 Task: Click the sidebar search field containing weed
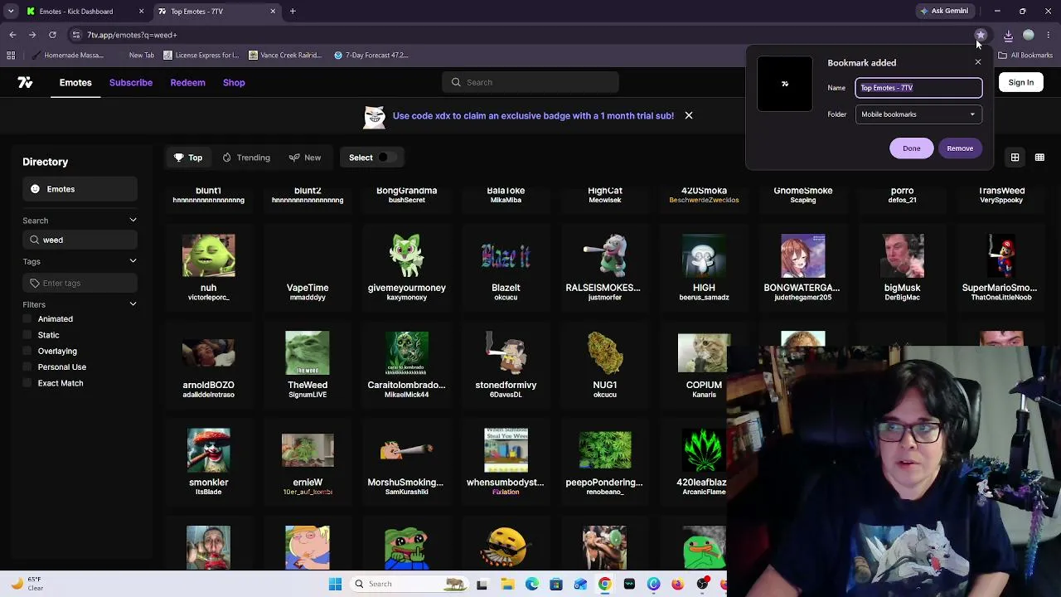(80, 240)
